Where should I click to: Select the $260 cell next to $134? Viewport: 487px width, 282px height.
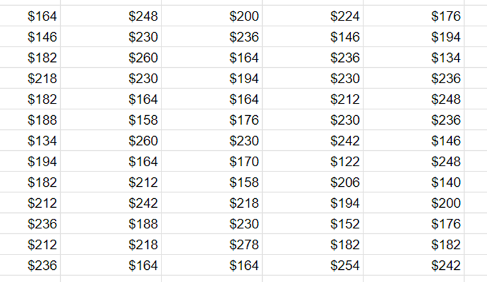click(x=111, y=141)
